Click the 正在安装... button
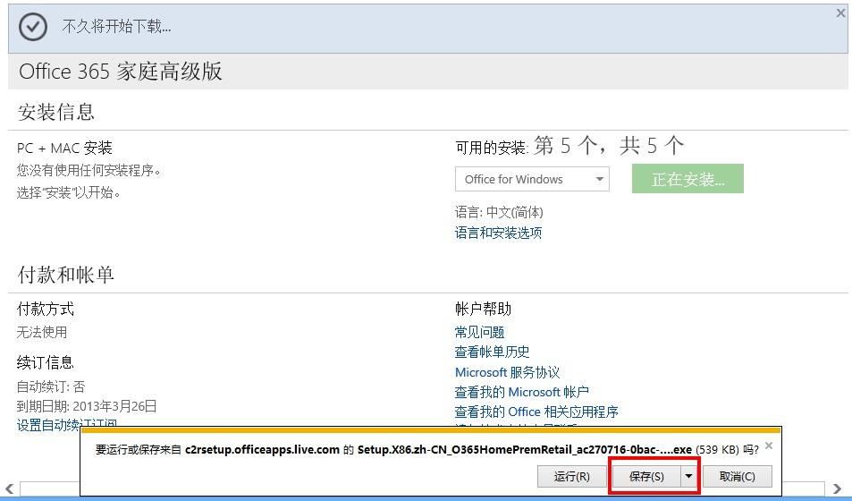 click(x=688, y=178)
